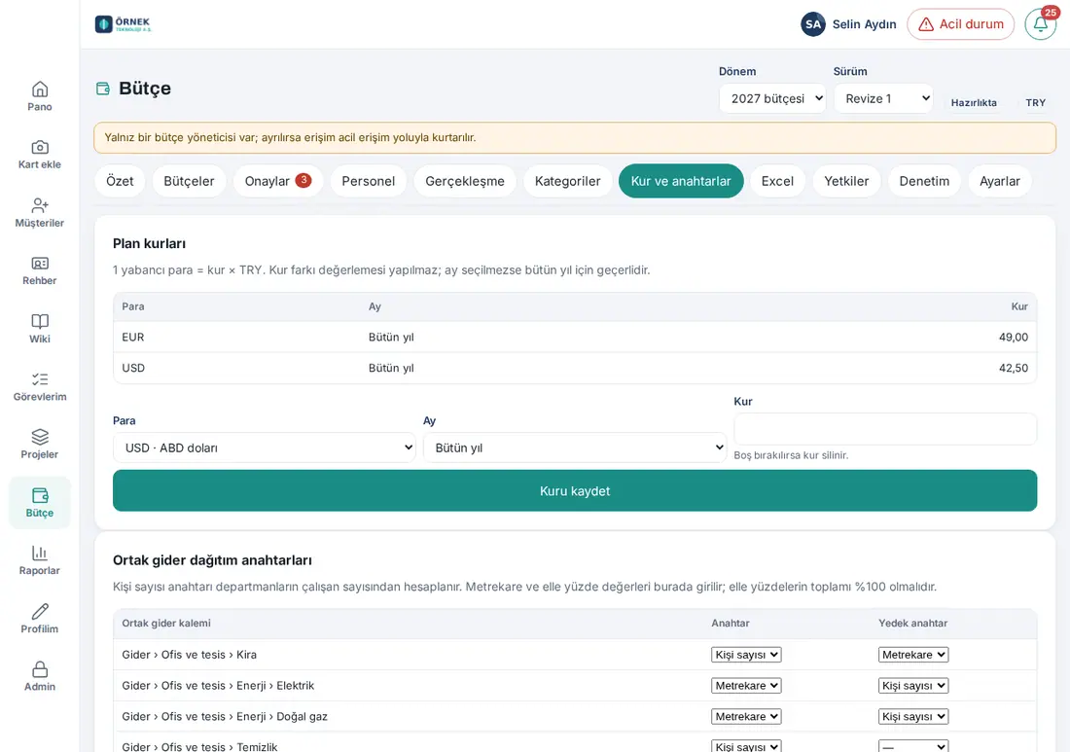This screenshot has height=752, width=1070.
Task: Open notifications bell with 25 badge
Action: click(1041, 24)
